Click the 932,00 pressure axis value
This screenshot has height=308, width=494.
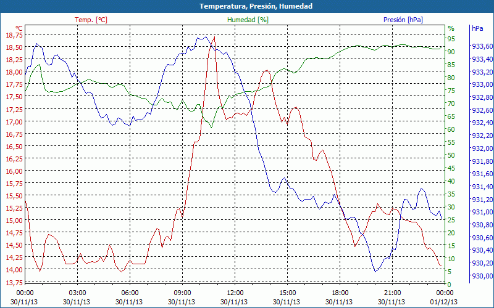coord(482,148)
